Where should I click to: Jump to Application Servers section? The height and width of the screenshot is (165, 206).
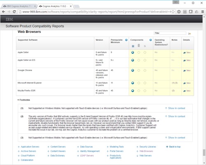pos(30,147)
